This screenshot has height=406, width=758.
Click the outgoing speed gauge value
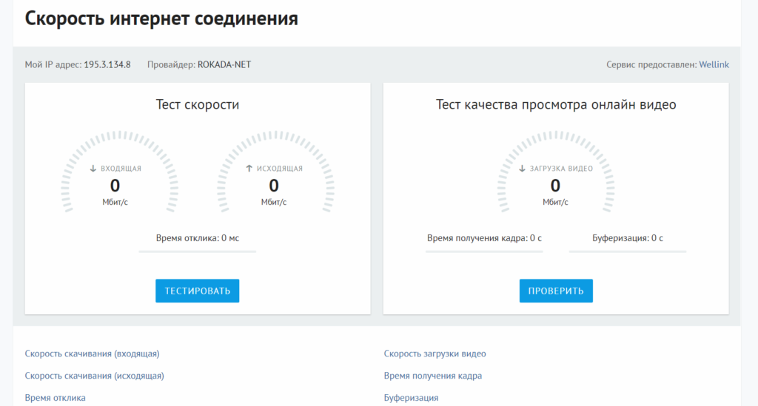pyautogui.click(x=274, y=186)
